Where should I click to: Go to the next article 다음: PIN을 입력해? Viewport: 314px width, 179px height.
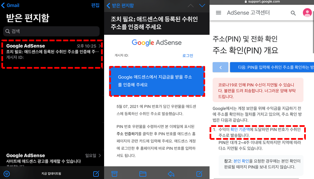[x=272, y=67]
